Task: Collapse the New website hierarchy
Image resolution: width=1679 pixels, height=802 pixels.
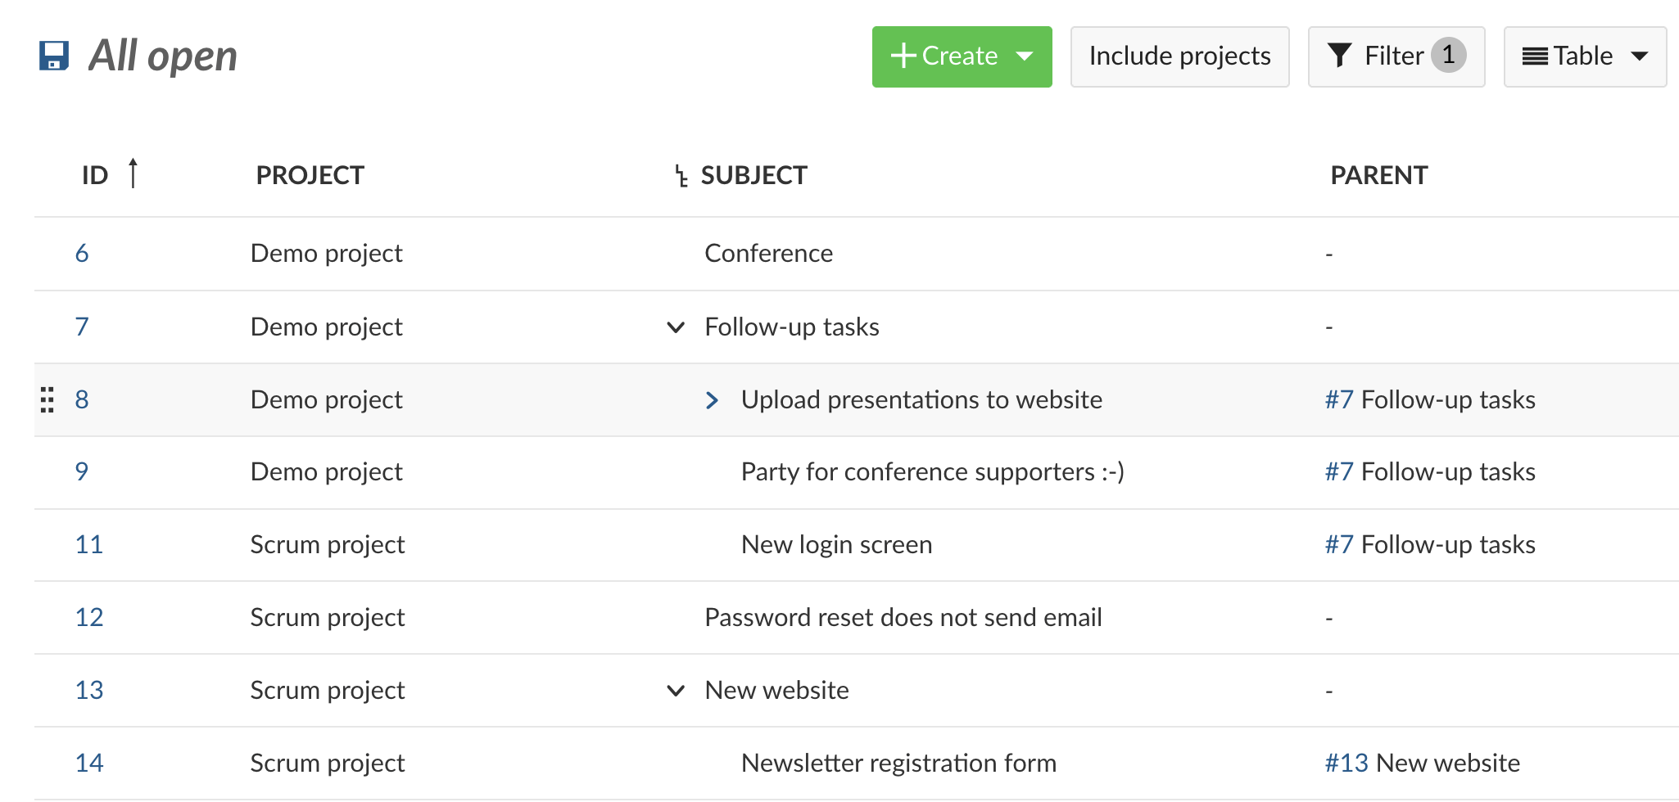Action: pos(676,691)
